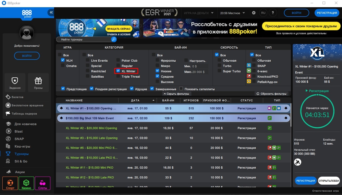
Task: Open help with the question mark icon
Action: pos(273,13)
